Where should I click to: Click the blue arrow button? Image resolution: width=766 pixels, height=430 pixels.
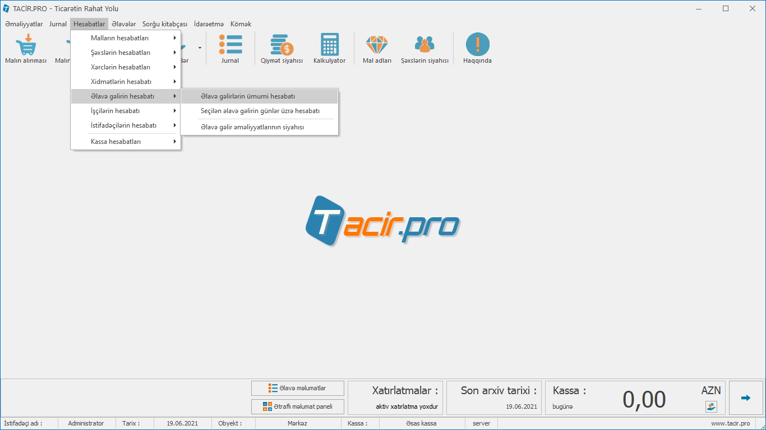pos(745,398)
